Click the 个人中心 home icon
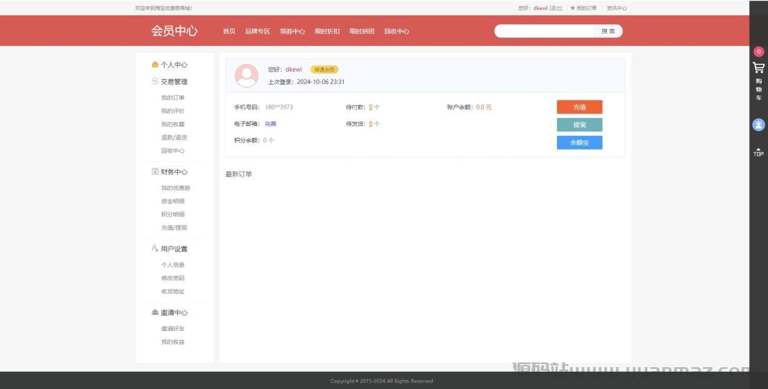 point(155,64)
